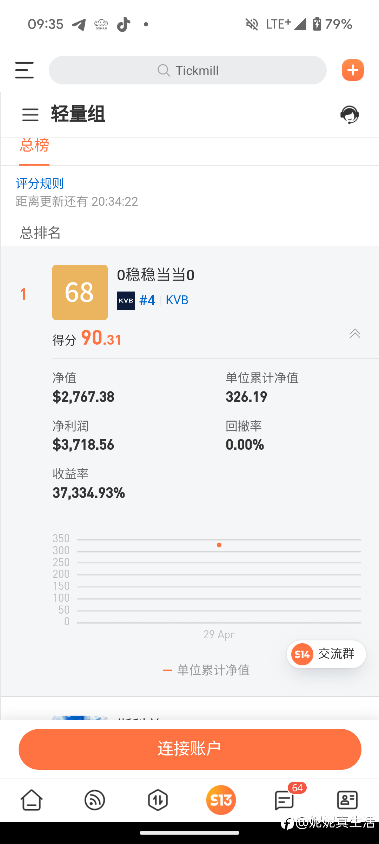Open the S14 交流群 chat group
Image resolution: width=379 pixels, height=844 pixels.
(x=326, y=654)
